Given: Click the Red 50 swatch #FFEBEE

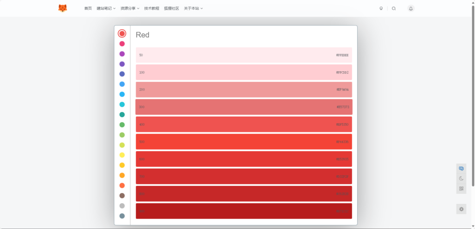Looking at the screenshot, I should (244, 55).
